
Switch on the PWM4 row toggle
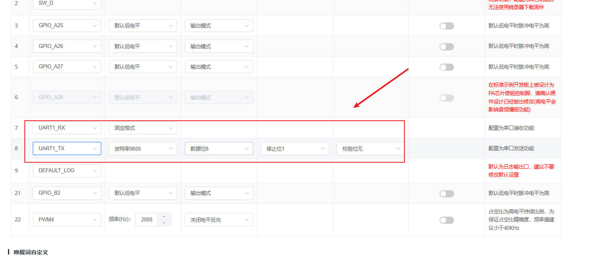pyautogui.click(x=446, y=220)
